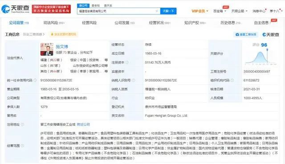
Task: Select registration number 350000400000497
Action: click(x=256, y=71)
